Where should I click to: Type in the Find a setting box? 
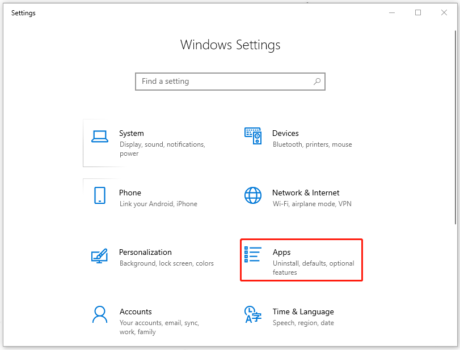pyautogui.click(x=224, y=82)
